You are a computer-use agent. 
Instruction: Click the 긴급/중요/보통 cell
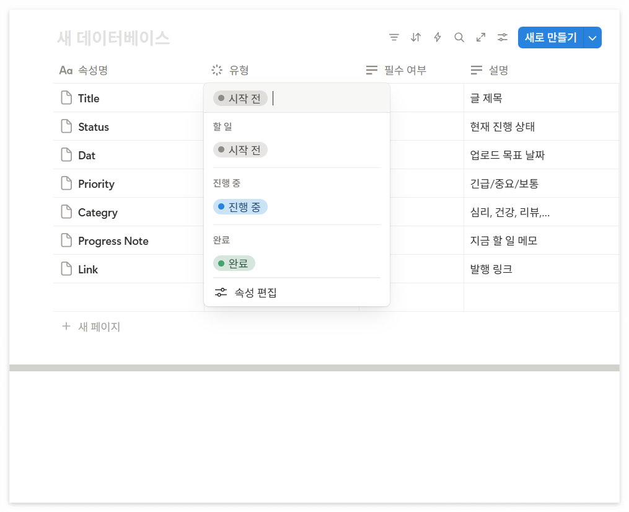pyautogui.click(x=541, y=183)
